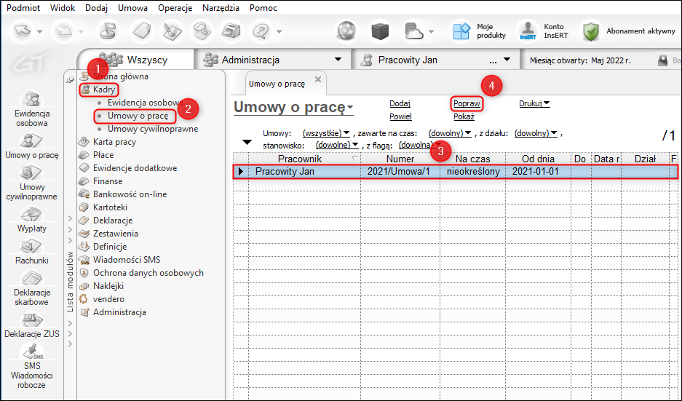Open the Umowy o pracę heading dropdown
The image size is (682, 401).
[293, 107]
